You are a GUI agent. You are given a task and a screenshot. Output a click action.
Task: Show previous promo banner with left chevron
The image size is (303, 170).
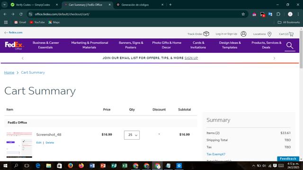(x=23, y=58)
